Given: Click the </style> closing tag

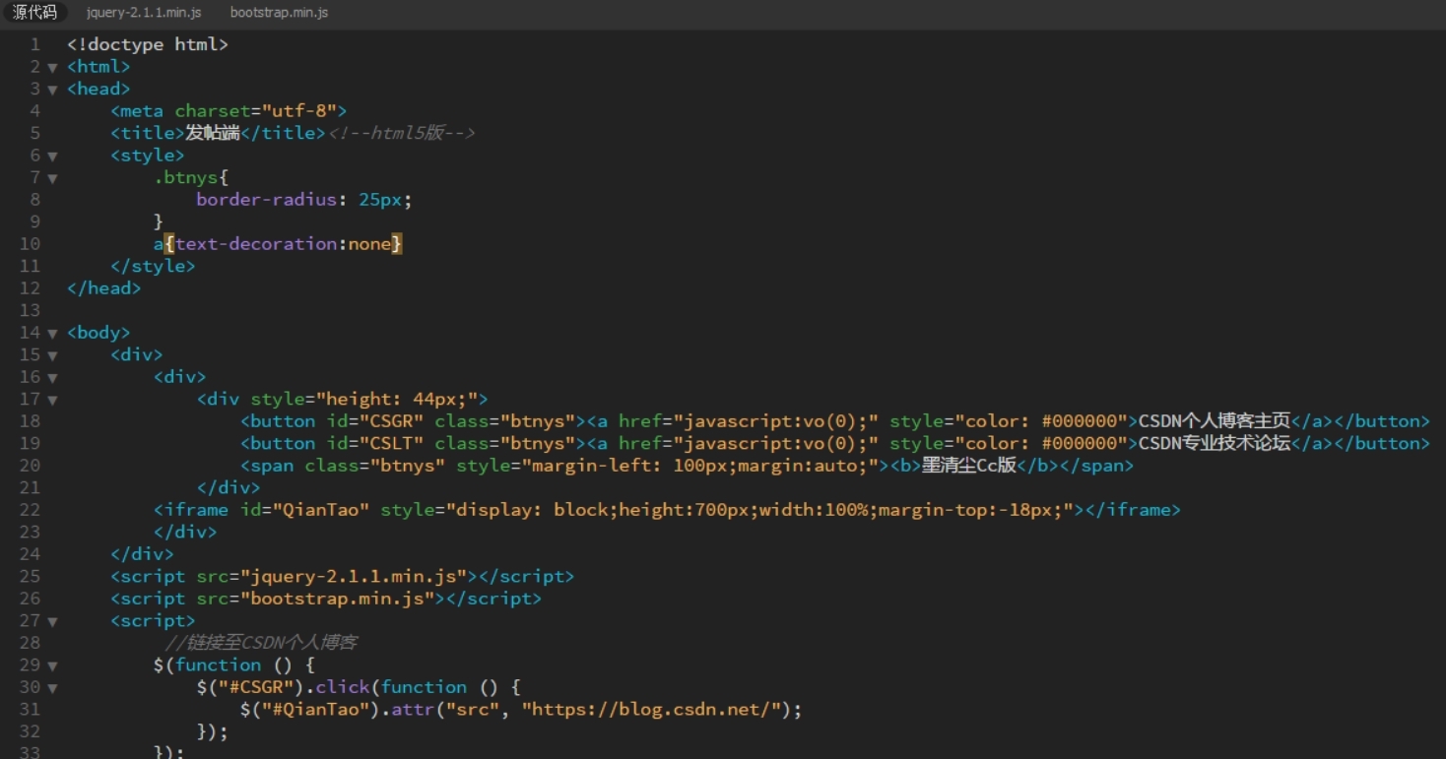Looking at the screenshot, I should [x=153, y=266].
